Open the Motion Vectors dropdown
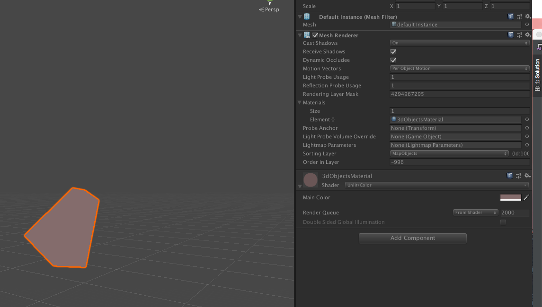Image resolution: width=542 pixels, height=307 pixels. 459,68
